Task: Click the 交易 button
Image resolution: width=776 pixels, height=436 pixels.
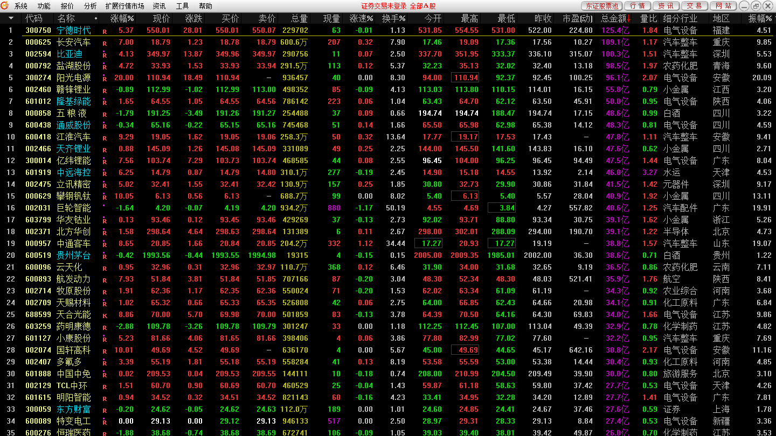Action: 695,6
